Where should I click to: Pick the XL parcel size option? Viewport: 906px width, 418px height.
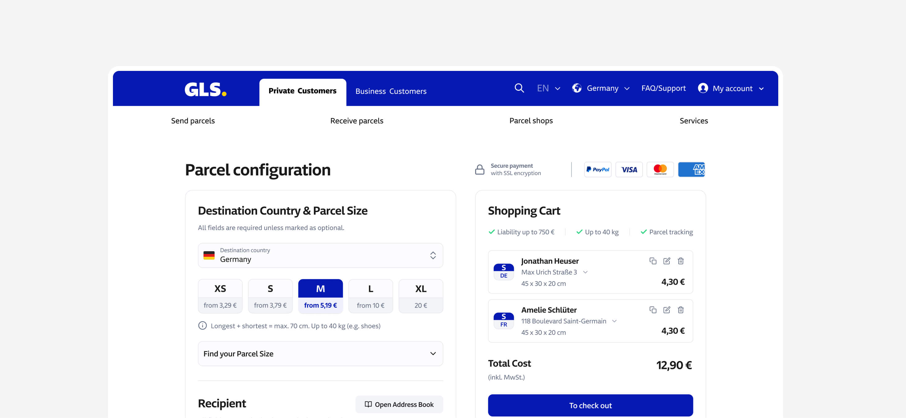click(420, 295)
